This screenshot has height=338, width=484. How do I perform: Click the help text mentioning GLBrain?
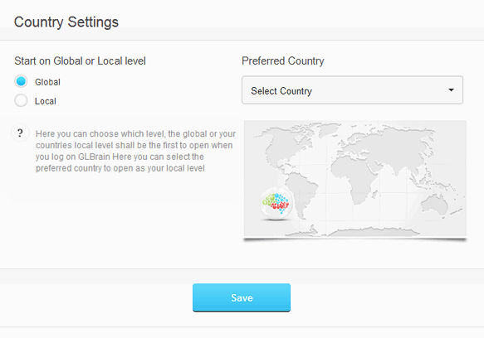pyautogui.click(x=135, y=151)
